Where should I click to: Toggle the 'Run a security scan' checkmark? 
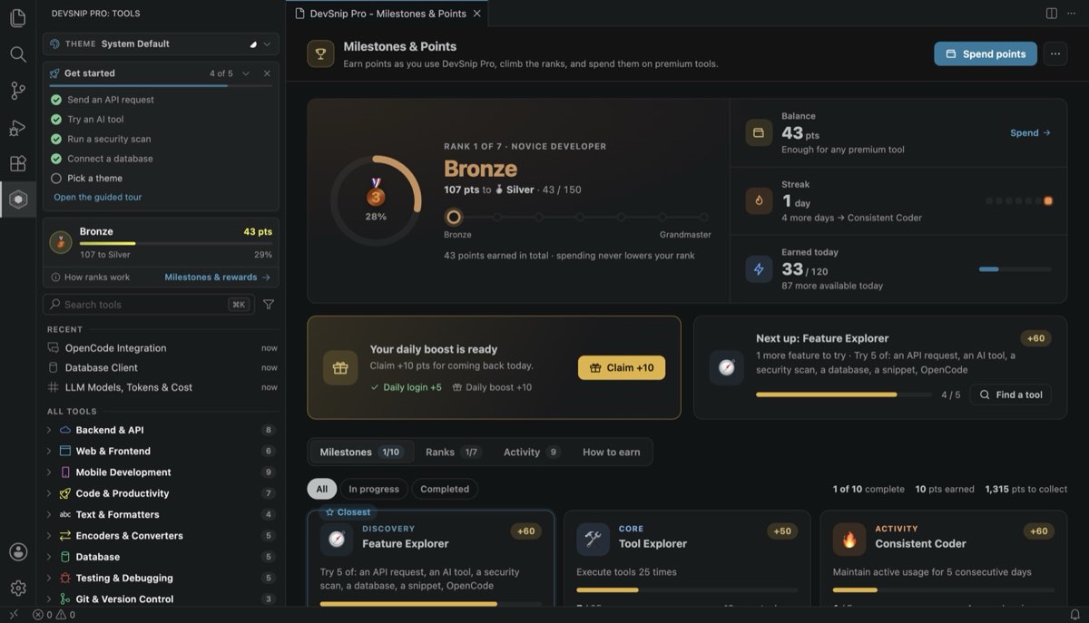56,139
